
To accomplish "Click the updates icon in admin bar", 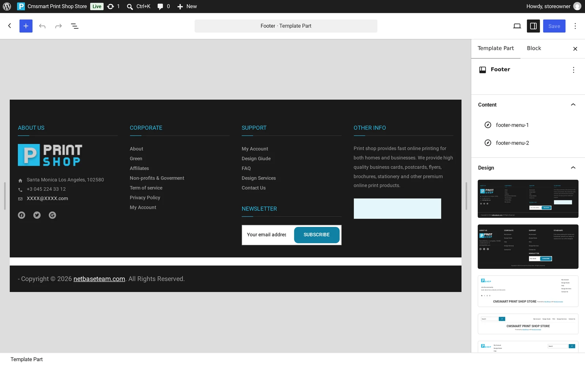I will (113, 6).
